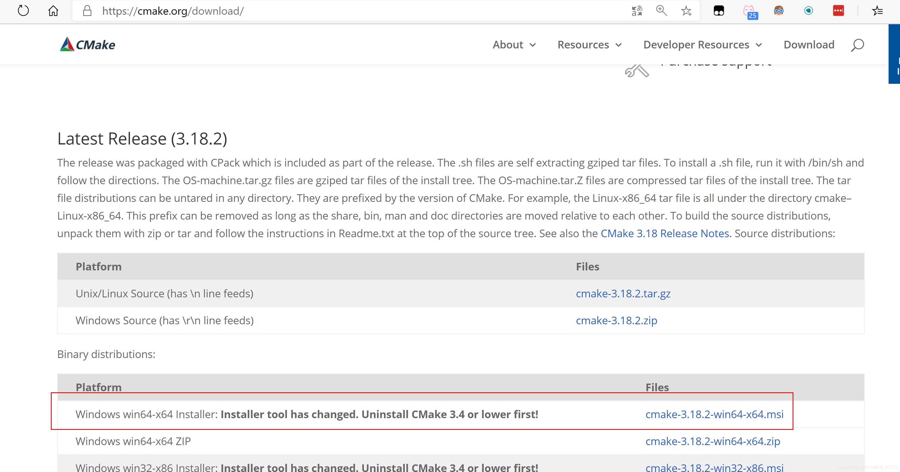900x472 pixels.
Task: Click the 'Files' header in source table
Action: [x=587, y=267]
